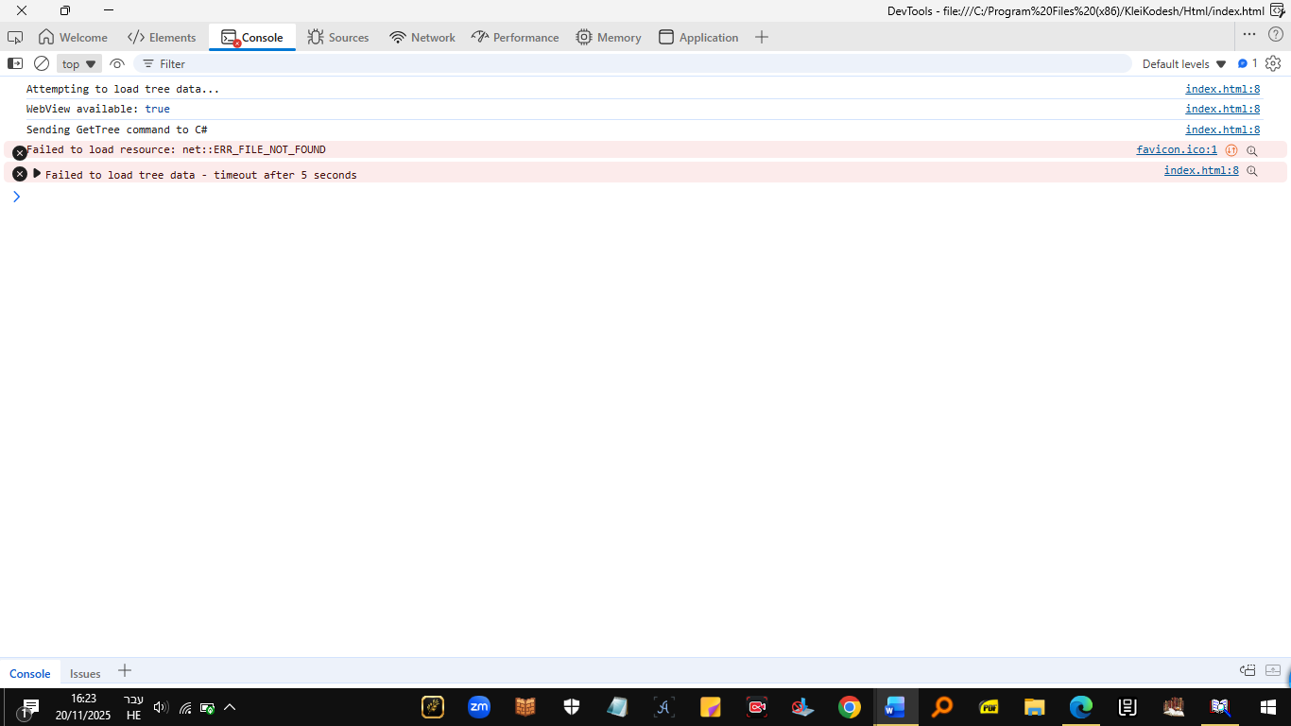Open the customize DevTools three-dots menu
The image size is (1291, 726).
tap(1249, 34)
